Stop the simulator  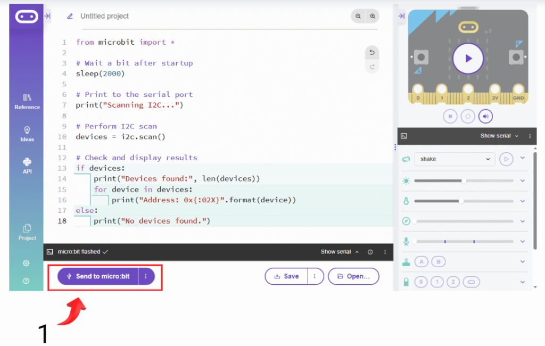point(450,116)
